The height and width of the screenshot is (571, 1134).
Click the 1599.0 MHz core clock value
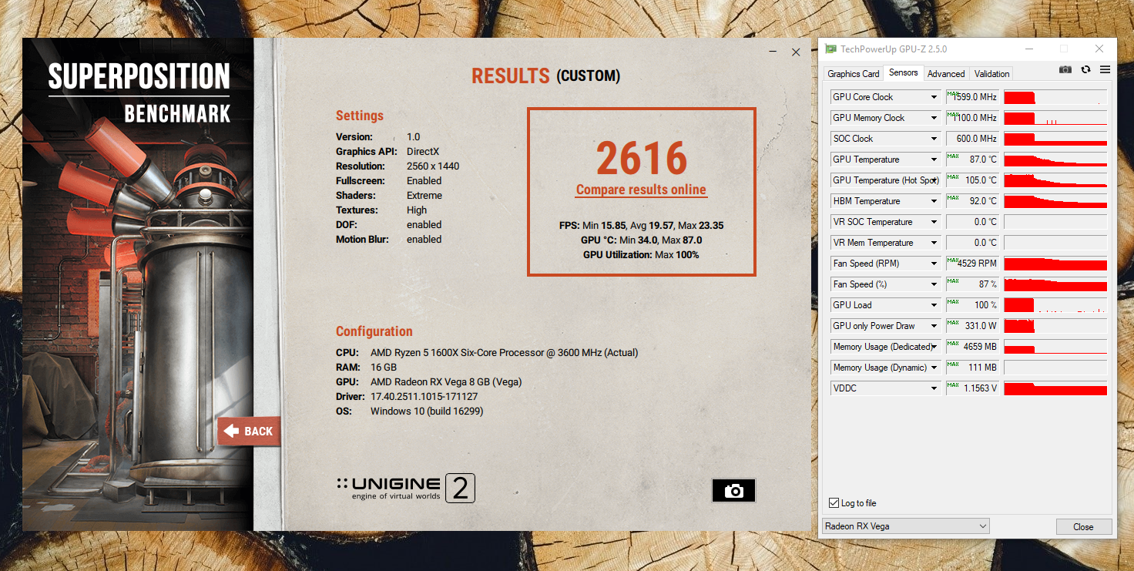point(972,97)
